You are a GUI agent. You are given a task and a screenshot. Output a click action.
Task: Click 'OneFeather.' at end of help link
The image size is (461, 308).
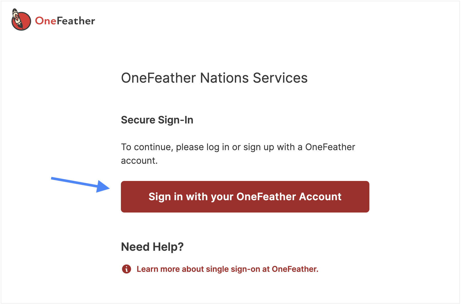click(295, 269)
